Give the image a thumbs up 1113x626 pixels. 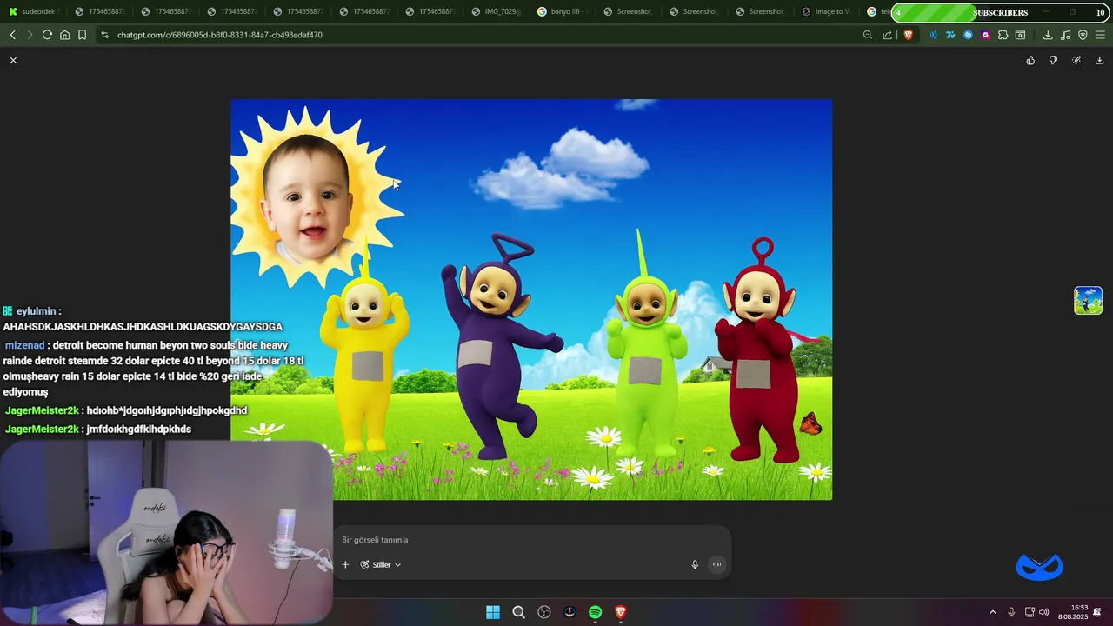(1030, 60)
